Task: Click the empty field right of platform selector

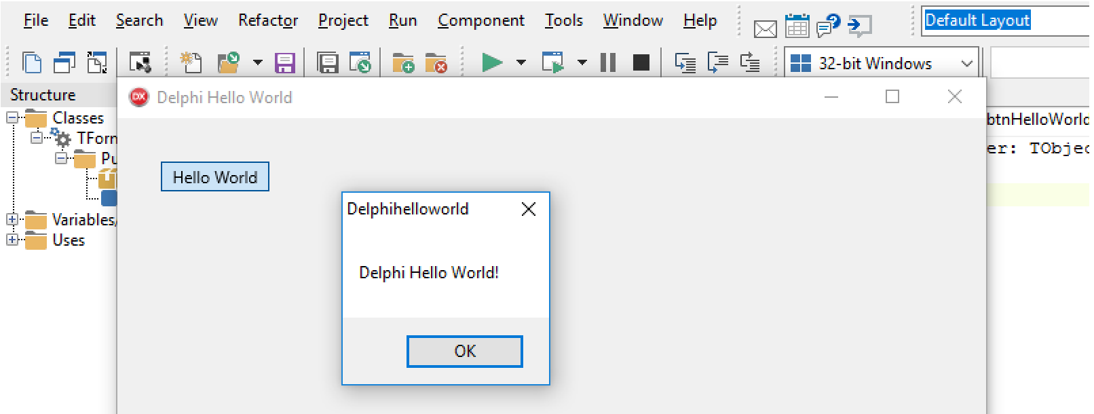Action: [x=1040, y=63]
